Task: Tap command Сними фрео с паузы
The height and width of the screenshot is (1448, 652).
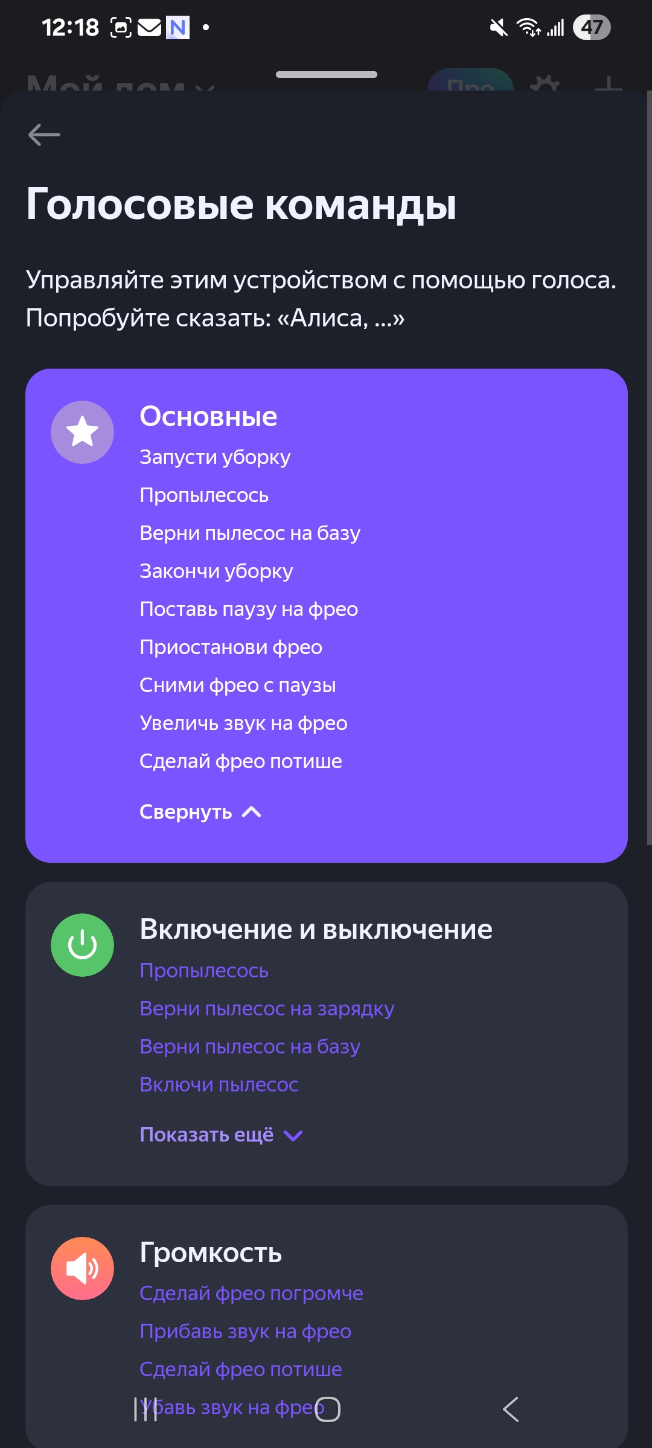Action: pyautogui.click(x=237, y=685)
